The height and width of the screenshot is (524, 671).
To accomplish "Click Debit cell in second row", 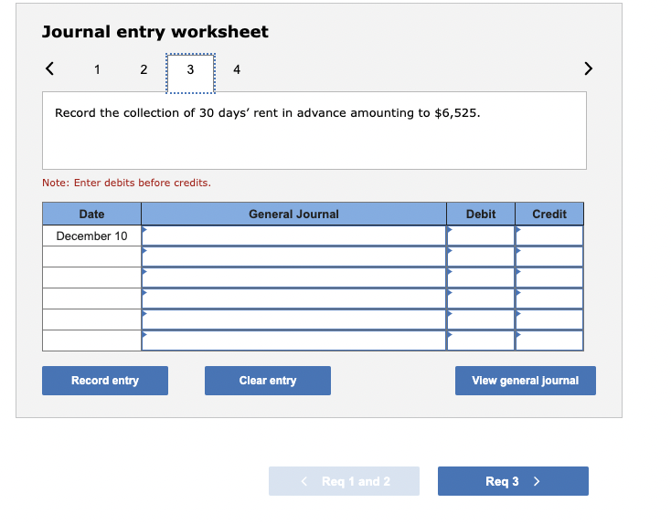I will (481, 257).
